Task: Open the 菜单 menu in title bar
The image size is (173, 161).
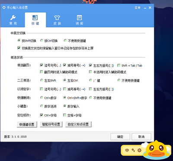Action: [138, 8]
